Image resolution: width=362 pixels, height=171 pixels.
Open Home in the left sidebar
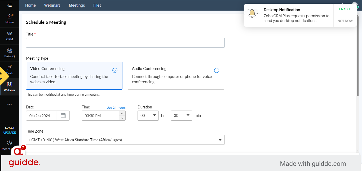click(x=10, y=19)
